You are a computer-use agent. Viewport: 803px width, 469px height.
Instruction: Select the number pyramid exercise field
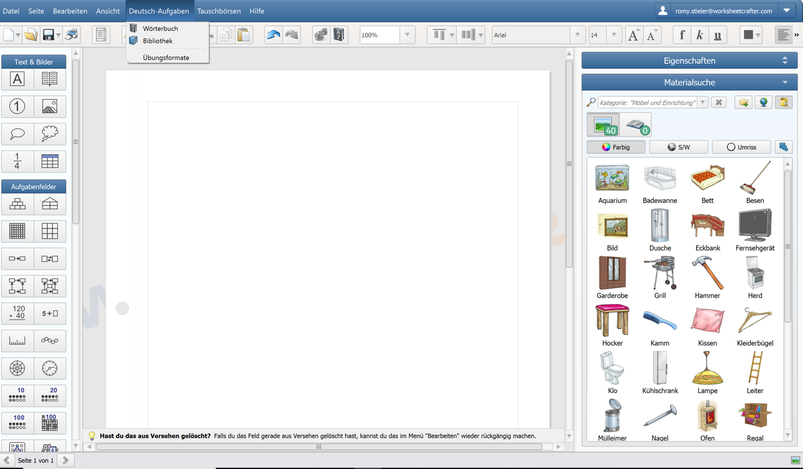(17, 204)
